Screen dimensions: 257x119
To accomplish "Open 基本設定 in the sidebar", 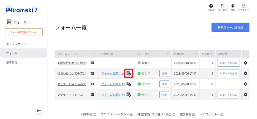I will pyautogui.click(x=12, y=62).
